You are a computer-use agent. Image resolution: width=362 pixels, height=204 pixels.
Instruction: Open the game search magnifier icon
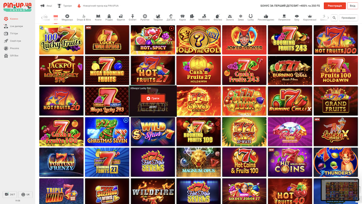[334, 18]
